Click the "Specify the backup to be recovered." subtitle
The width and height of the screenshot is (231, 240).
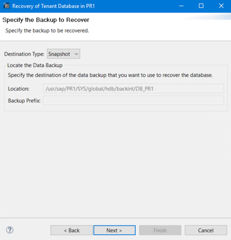pos(47,30)
